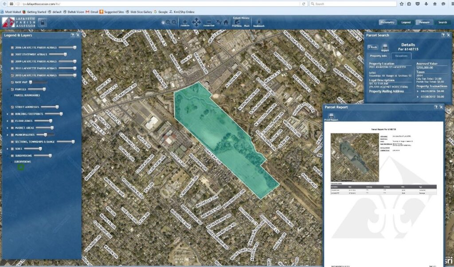Collapse the Parcels layer
Screen dimensions: 454x267
[x=8, y=89]
